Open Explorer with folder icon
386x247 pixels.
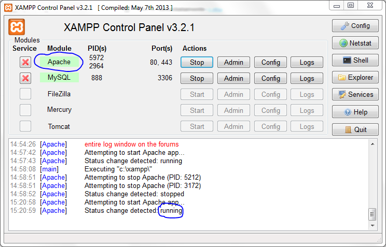(355, 78)
